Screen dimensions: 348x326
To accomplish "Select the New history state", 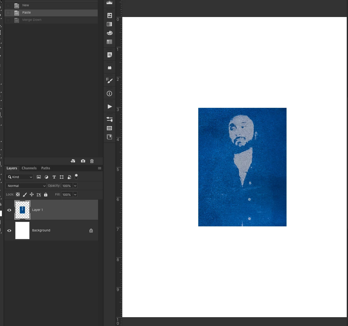I will [x=51, y=5].
